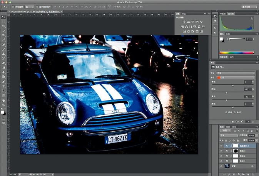Click the black-painted mask thumbnail of 曲线 3
This screenshot has width=259, height=176.
tap(236, 151)
